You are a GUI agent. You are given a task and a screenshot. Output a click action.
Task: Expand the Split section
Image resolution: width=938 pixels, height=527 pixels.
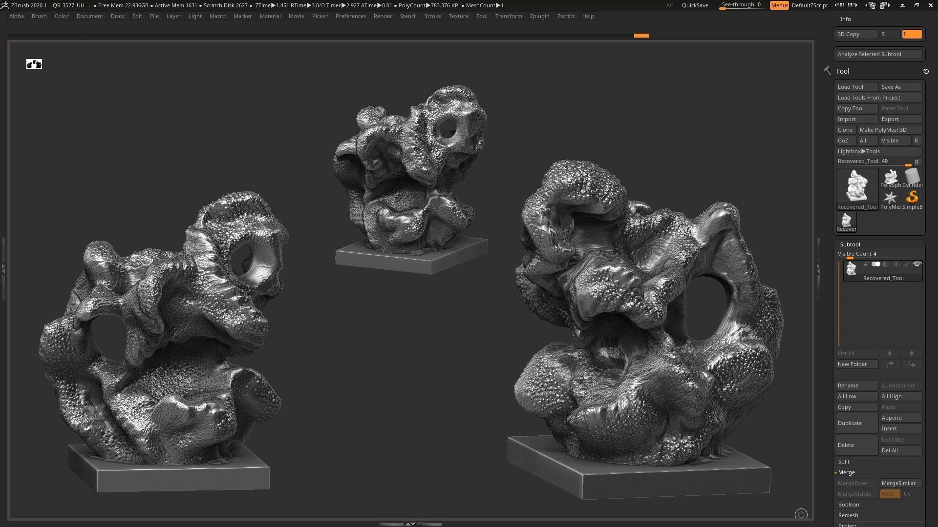(x=844, y=462)
